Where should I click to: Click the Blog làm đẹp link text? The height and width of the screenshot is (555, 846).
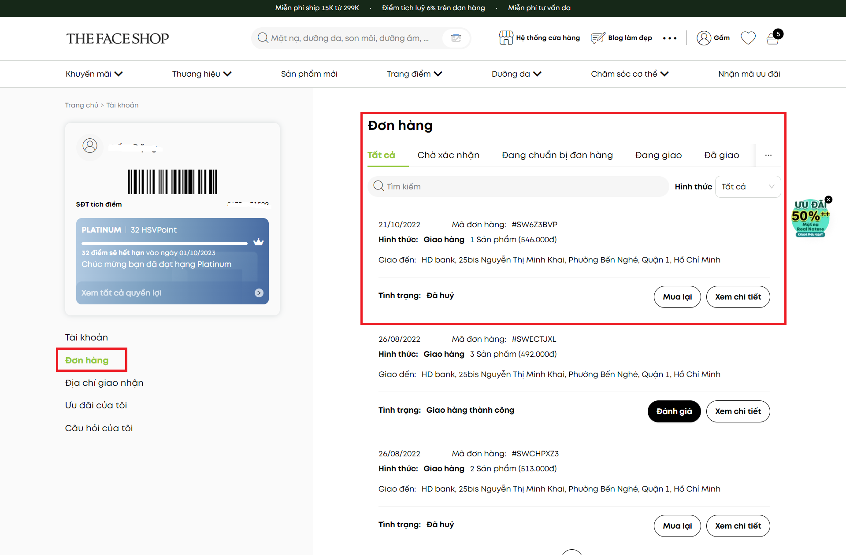point(630,38)
